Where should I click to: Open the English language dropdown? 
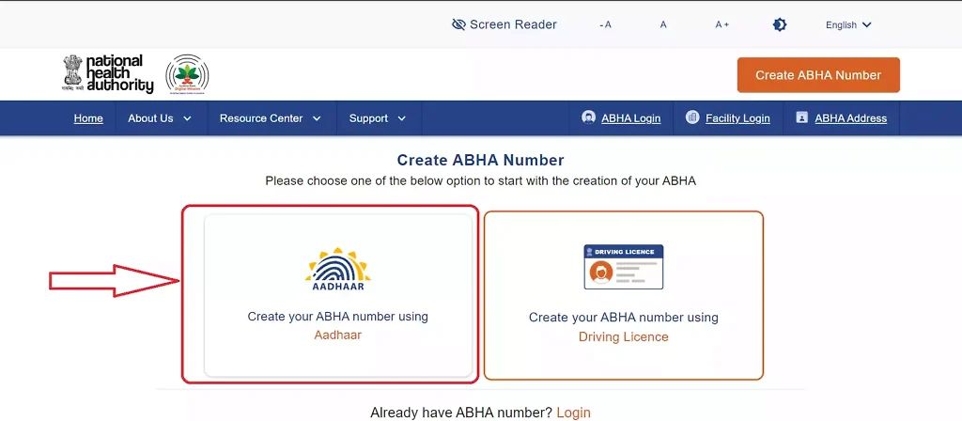click(x=848, y=25)
